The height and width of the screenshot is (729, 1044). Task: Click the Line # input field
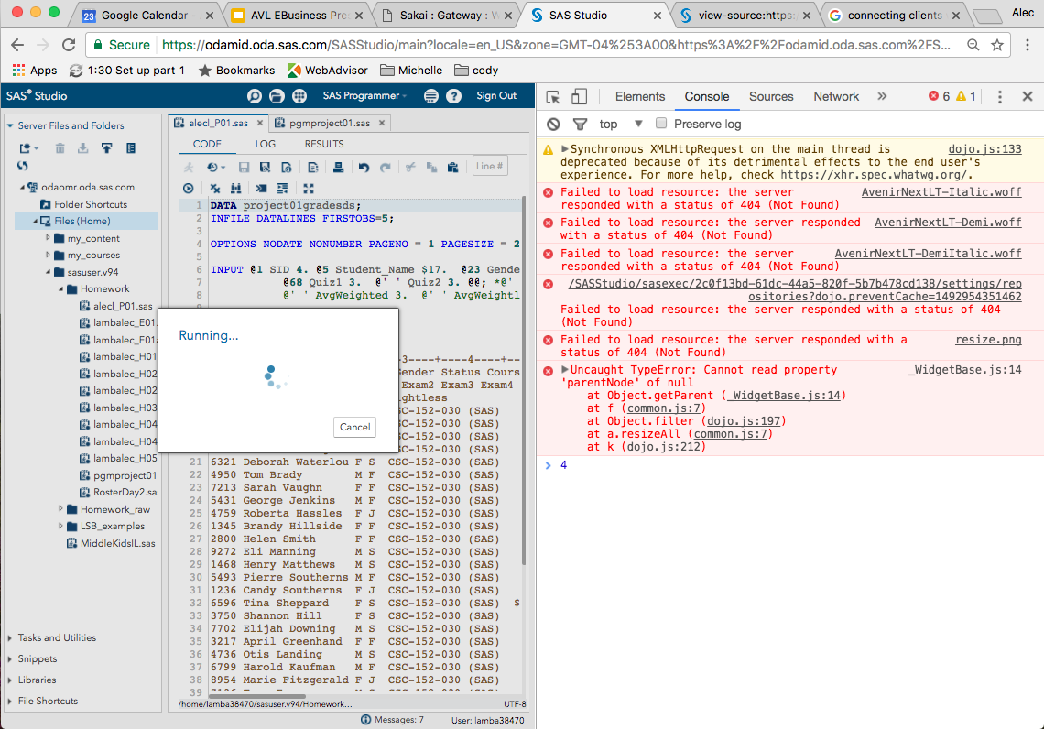click(490, 166)
